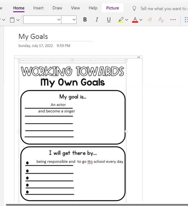Open the font size combo box
This screenshot has width=188, height=206.
69,20
